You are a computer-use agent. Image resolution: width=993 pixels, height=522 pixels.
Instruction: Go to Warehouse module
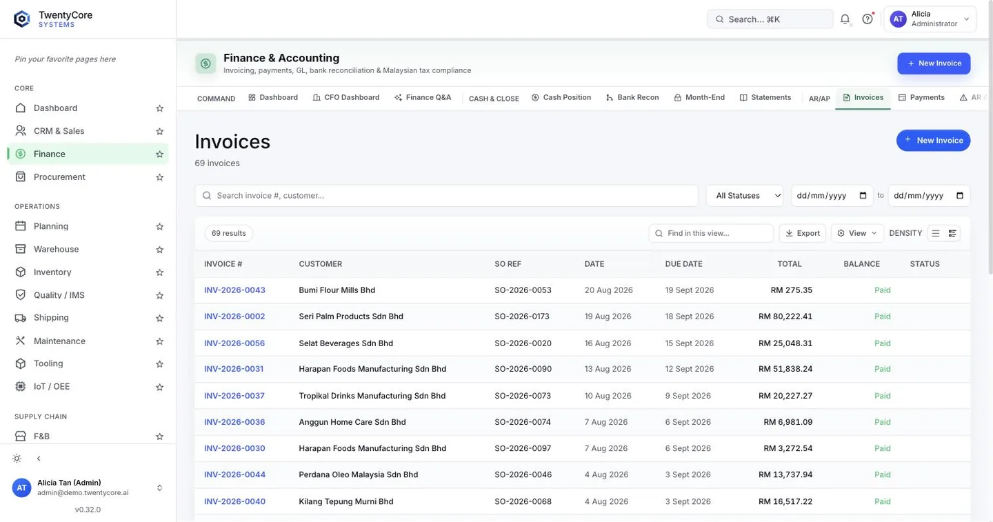tap(88, 249)
